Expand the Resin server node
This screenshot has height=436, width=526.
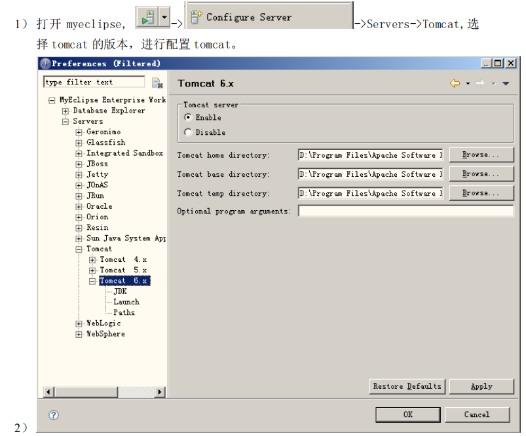tap(79, 228)
